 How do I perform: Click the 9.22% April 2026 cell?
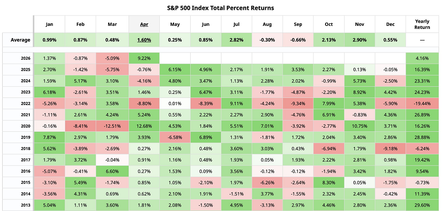click(144, 58)
